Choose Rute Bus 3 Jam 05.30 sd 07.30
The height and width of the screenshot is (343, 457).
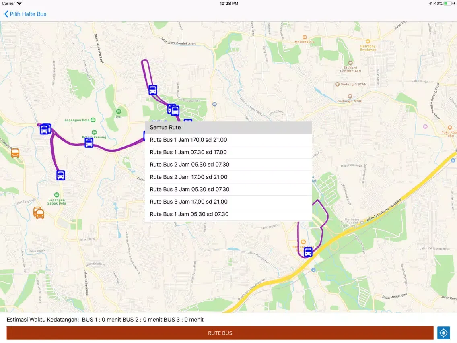pyautogui.click(x=228, y=189)
